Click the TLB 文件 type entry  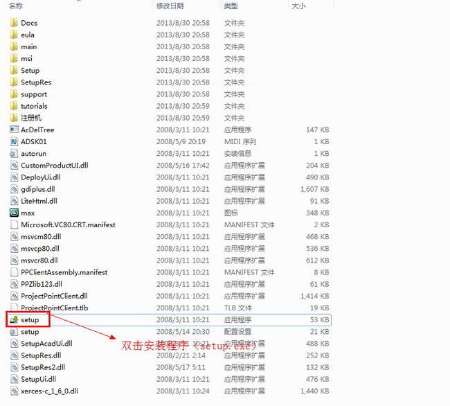[238, 308]
